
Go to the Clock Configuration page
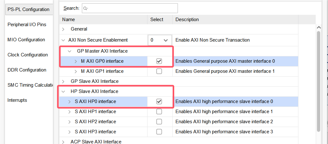pos(28,55)
